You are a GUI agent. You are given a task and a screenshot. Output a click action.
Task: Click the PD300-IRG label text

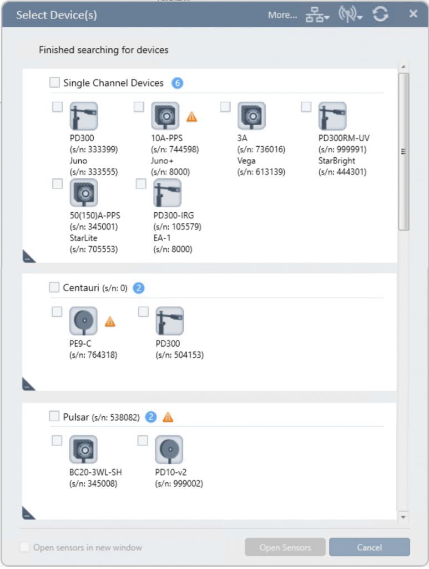174,216
